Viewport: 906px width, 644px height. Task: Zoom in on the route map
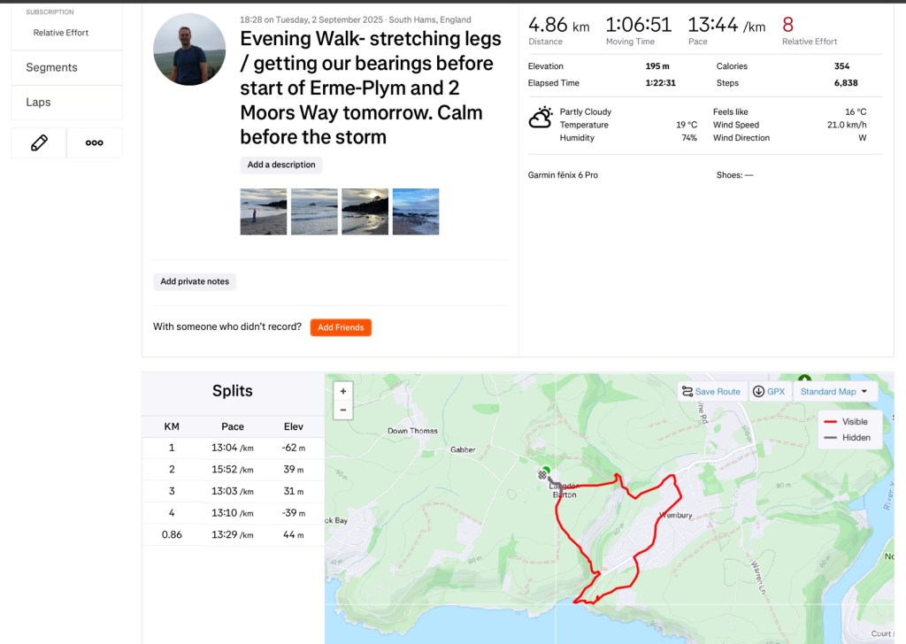pos(343,390)
